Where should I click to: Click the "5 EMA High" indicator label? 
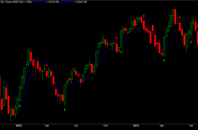point(67,2)
